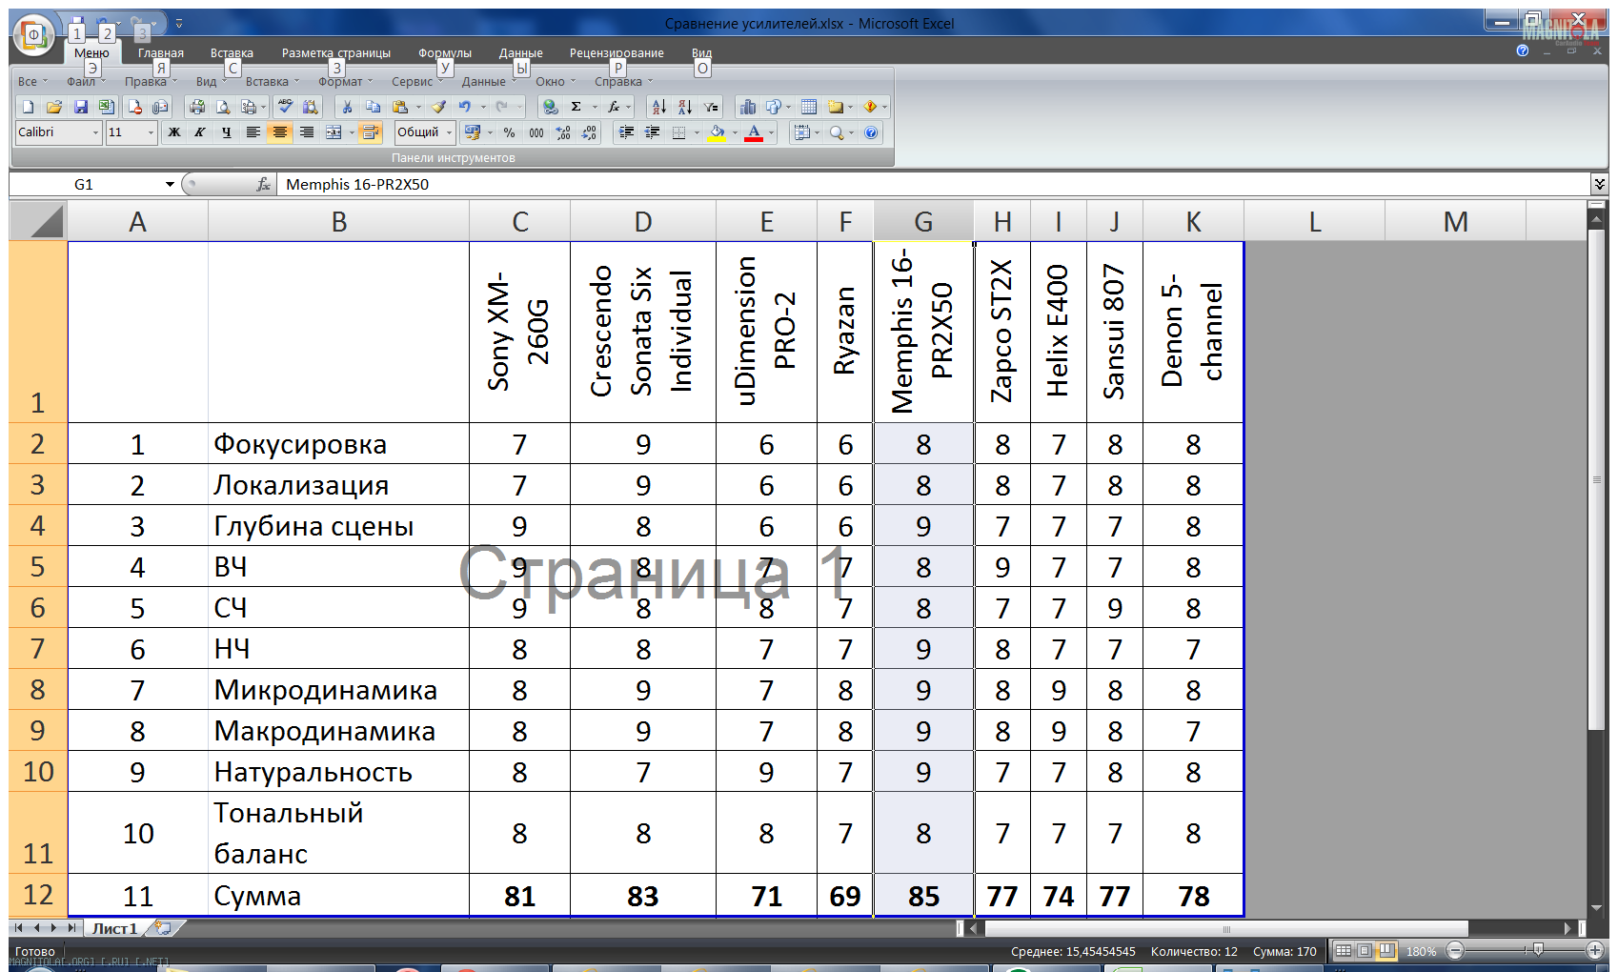Open the Файл menu
Image resolution: width=1618 pixels, height=972 pixels.
point(86,81)
